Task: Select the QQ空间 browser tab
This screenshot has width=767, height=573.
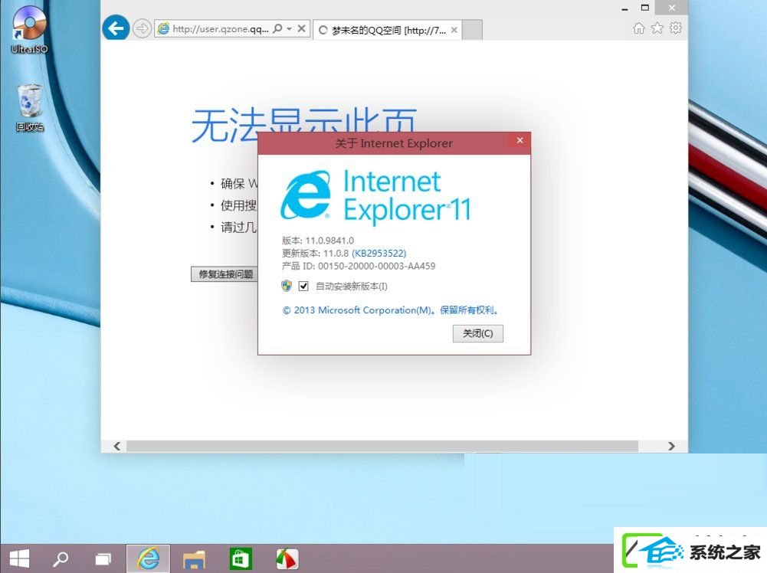Action: [x=388, y=31]
